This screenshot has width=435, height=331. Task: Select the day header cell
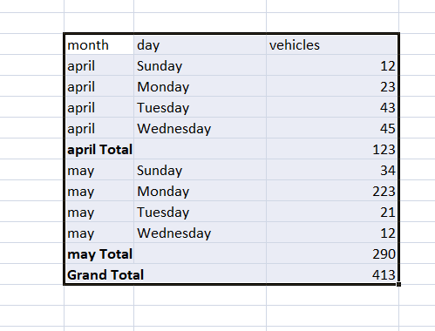click(x=200, y=44)
